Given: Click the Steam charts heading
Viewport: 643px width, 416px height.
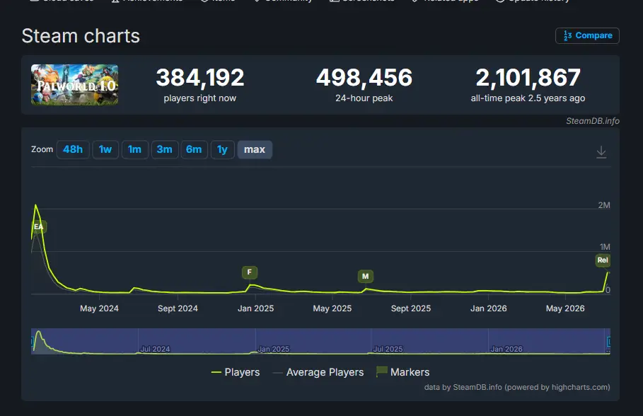Looking at the screenshot, I should click(x=81, y=36).
